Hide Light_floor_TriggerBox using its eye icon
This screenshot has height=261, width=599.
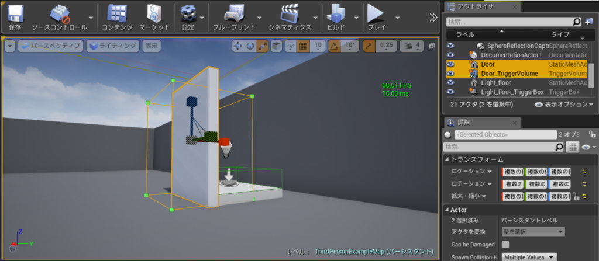pos(451,92)
